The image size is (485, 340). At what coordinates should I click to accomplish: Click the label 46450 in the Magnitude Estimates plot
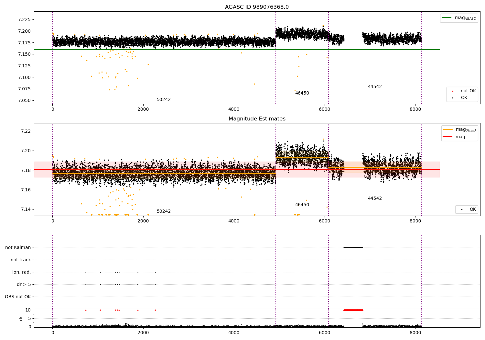302,205
